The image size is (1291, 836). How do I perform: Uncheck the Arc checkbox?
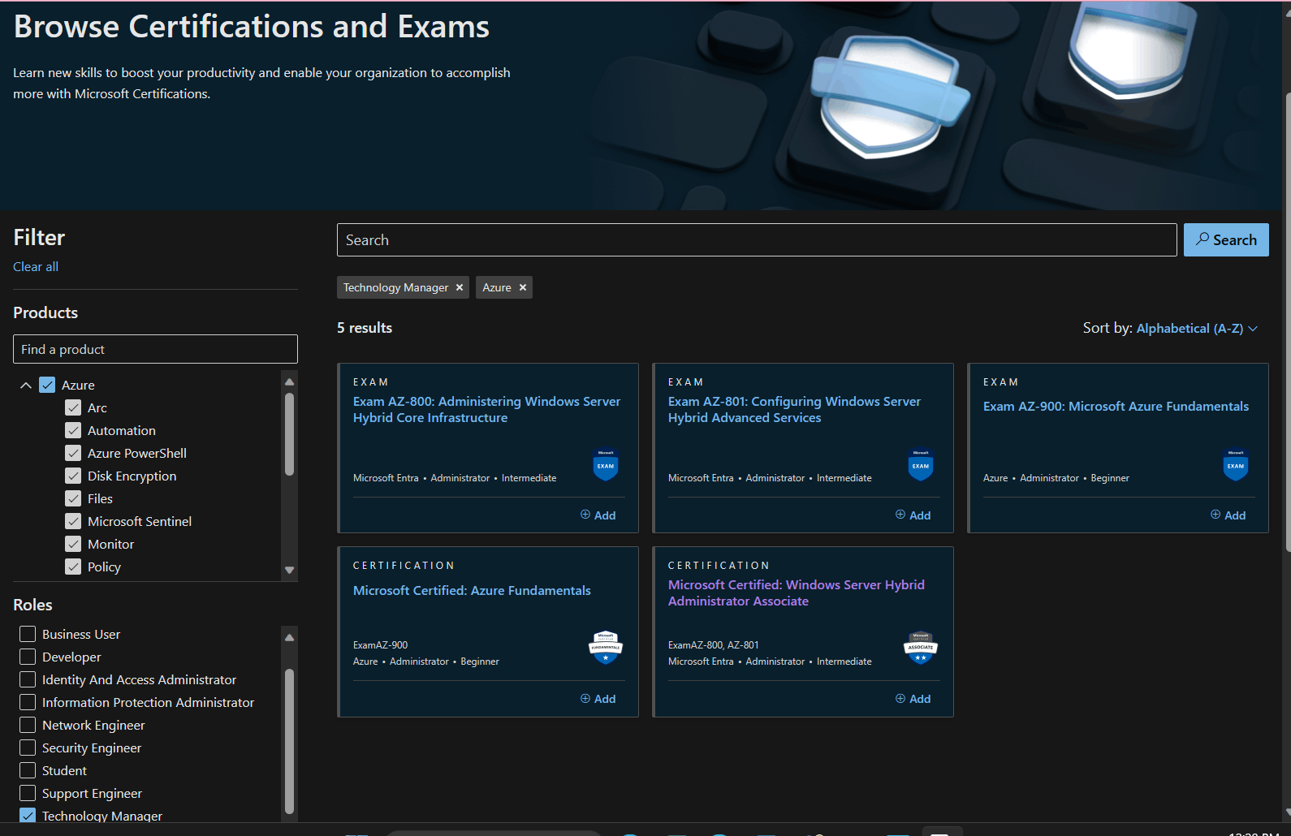point(73,407)
